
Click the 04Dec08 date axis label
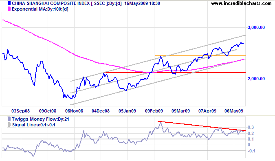101,111
